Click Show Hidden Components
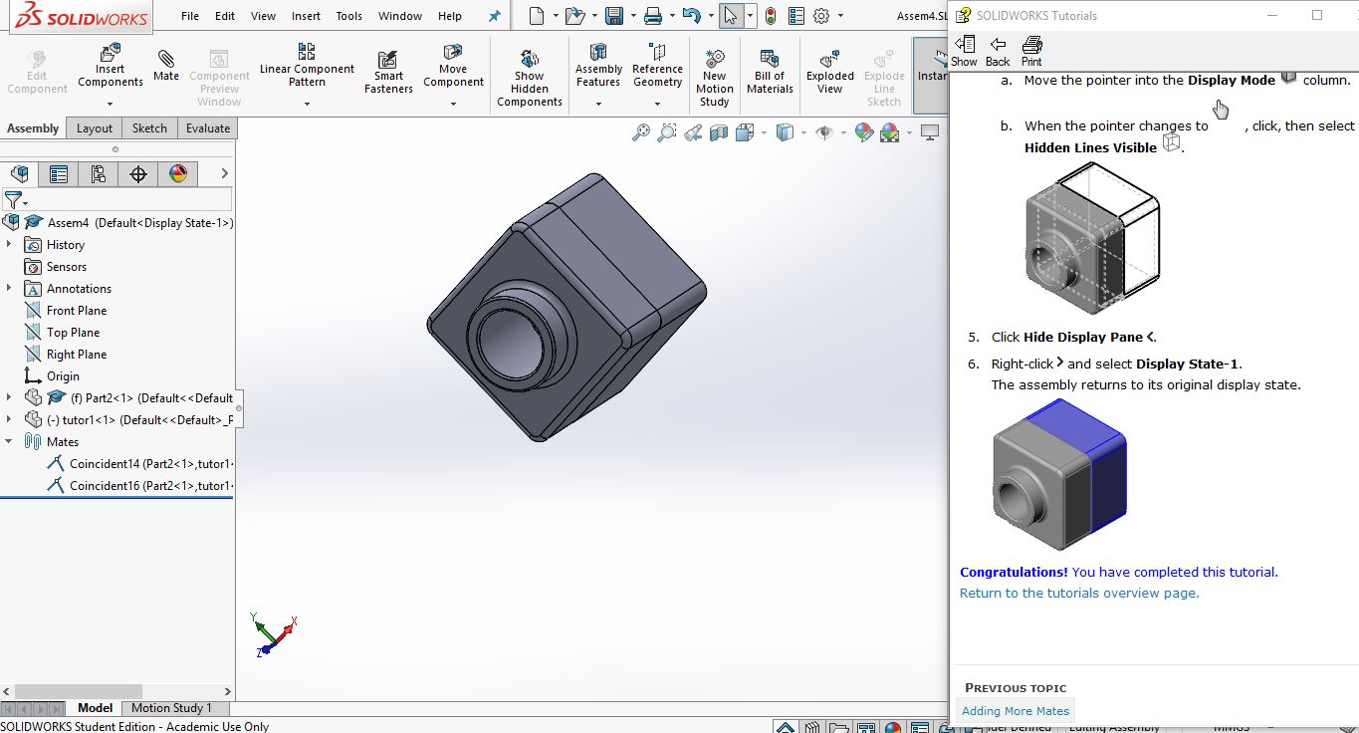The width and height of the screenshot is (1359, 733). click(529, 78)
